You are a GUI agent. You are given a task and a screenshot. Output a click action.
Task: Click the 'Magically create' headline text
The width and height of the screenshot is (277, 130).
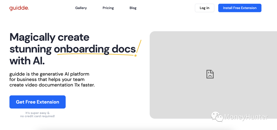pos(49,37)
